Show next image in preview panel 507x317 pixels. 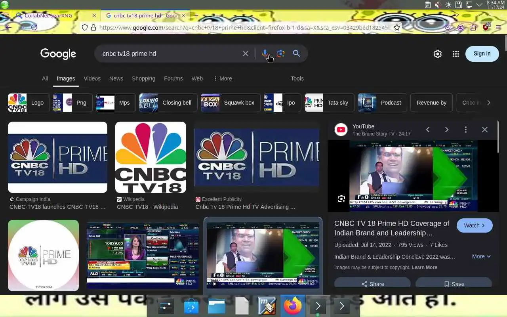(447, 130)
